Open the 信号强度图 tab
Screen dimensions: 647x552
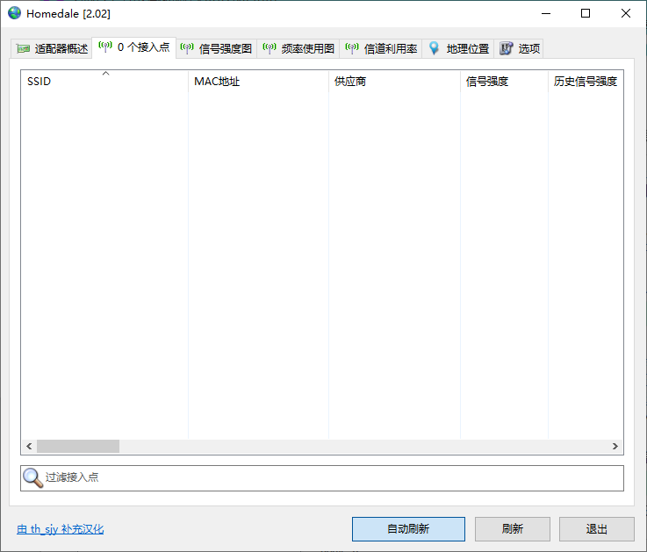pyautogui.click(x=216, y=48)
